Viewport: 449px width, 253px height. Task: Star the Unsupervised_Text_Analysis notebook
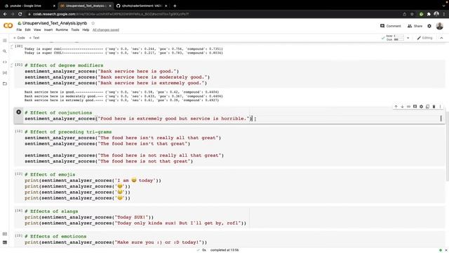93,23
